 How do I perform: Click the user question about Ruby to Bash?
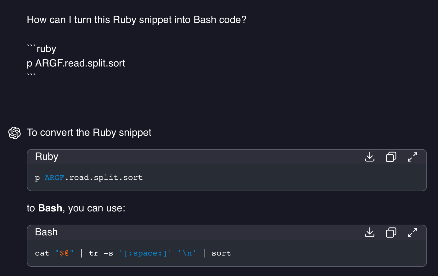click(137, 20)
